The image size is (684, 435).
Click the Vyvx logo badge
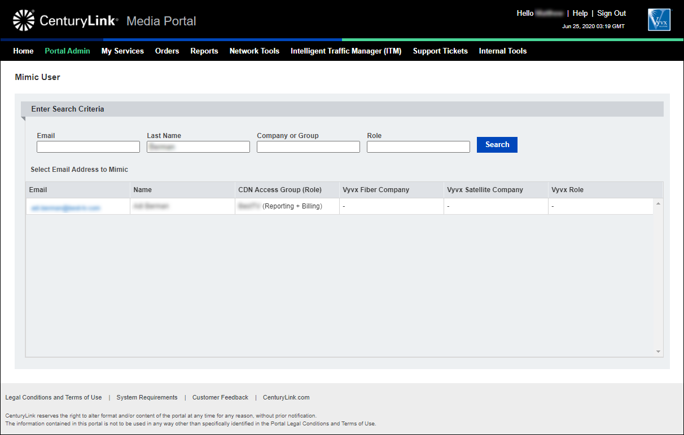click(659, 20)
